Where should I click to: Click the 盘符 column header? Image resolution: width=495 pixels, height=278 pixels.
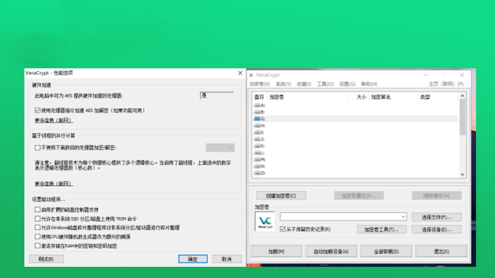(x=259, y=97)
